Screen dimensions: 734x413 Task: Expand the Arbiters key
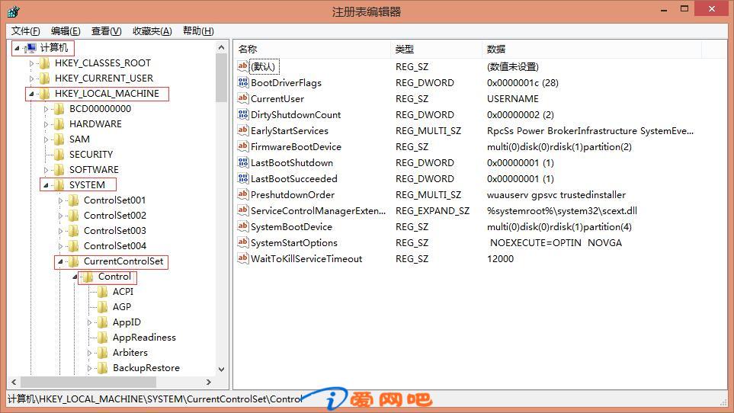89,353
